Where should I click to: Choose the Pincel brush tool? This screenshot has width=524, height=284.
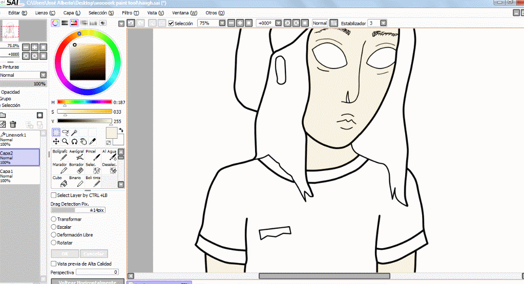pos(93,155)
